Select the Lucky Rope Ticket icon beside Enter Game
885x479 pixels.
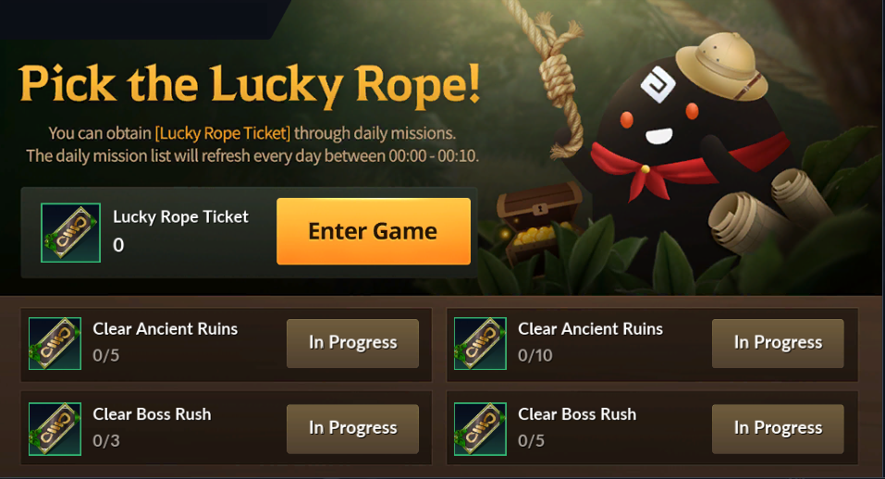tap(70, 232)
